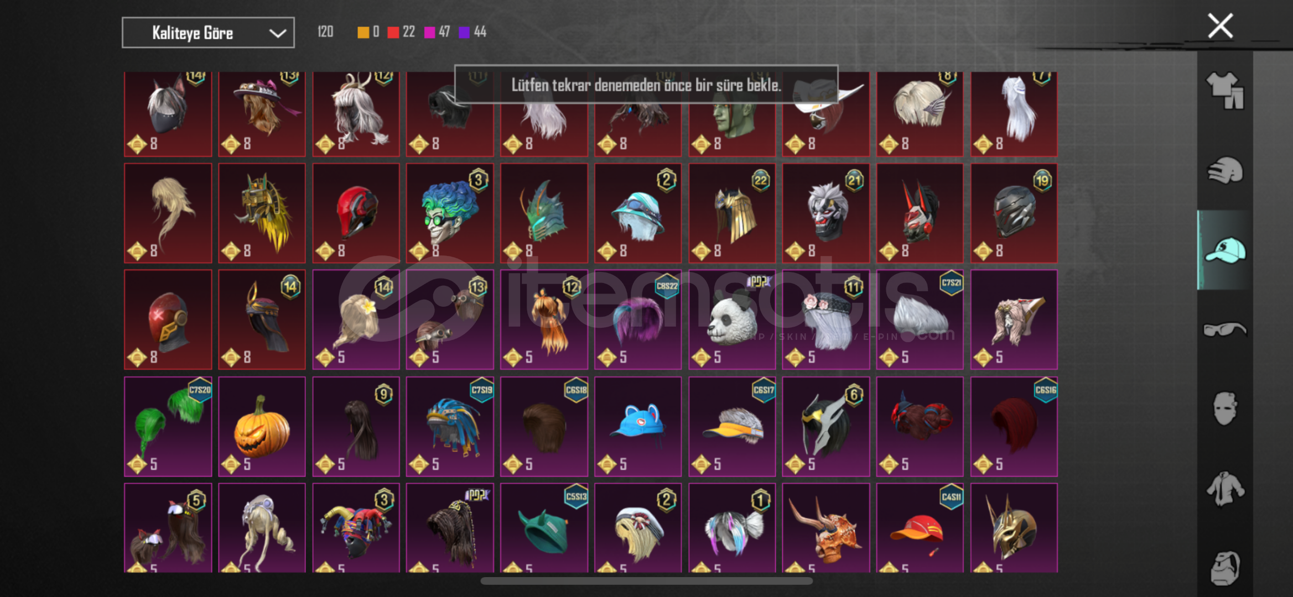Open the backpack category at sidebar bottom
Screen dimensions: 1293x597
[1225, 568]
